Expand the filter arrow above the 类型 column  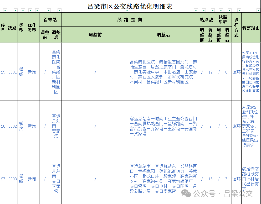[x=23, y=11]
